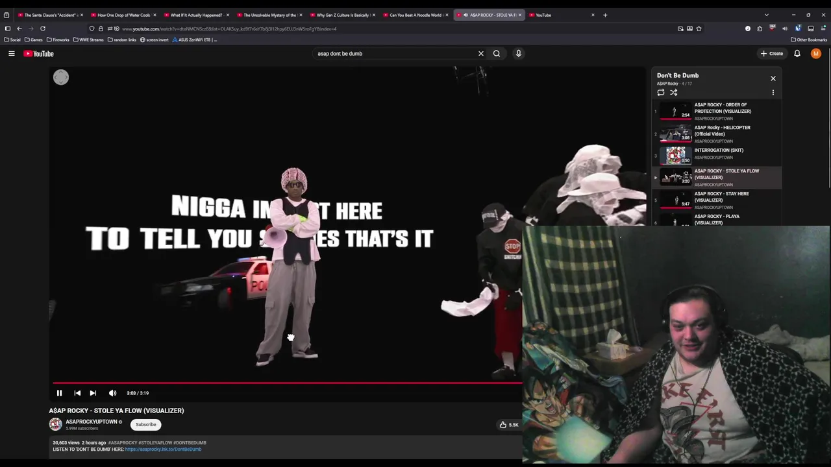Viewport: 831px width, 467px height.
Task: Clear the search box text
Action: 481,54
